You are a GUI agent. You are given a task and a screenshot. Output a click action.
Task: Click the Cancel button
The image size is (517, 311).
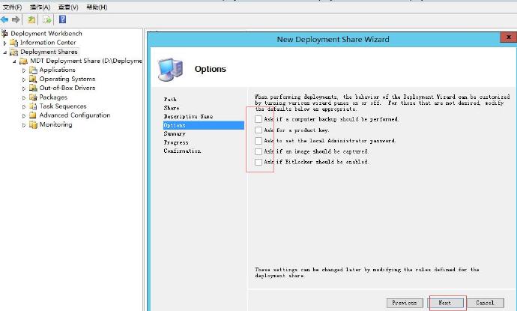(x=485, y=303)
